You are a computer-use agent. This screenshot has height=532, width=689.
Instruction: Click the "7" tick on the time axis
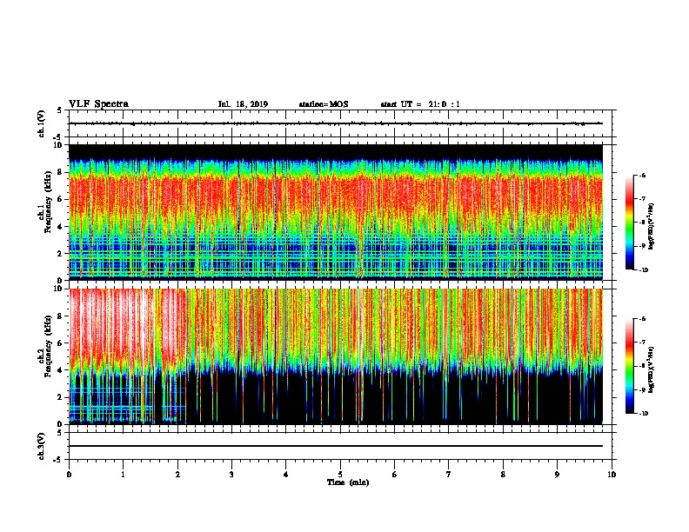(x=449, y=475)
